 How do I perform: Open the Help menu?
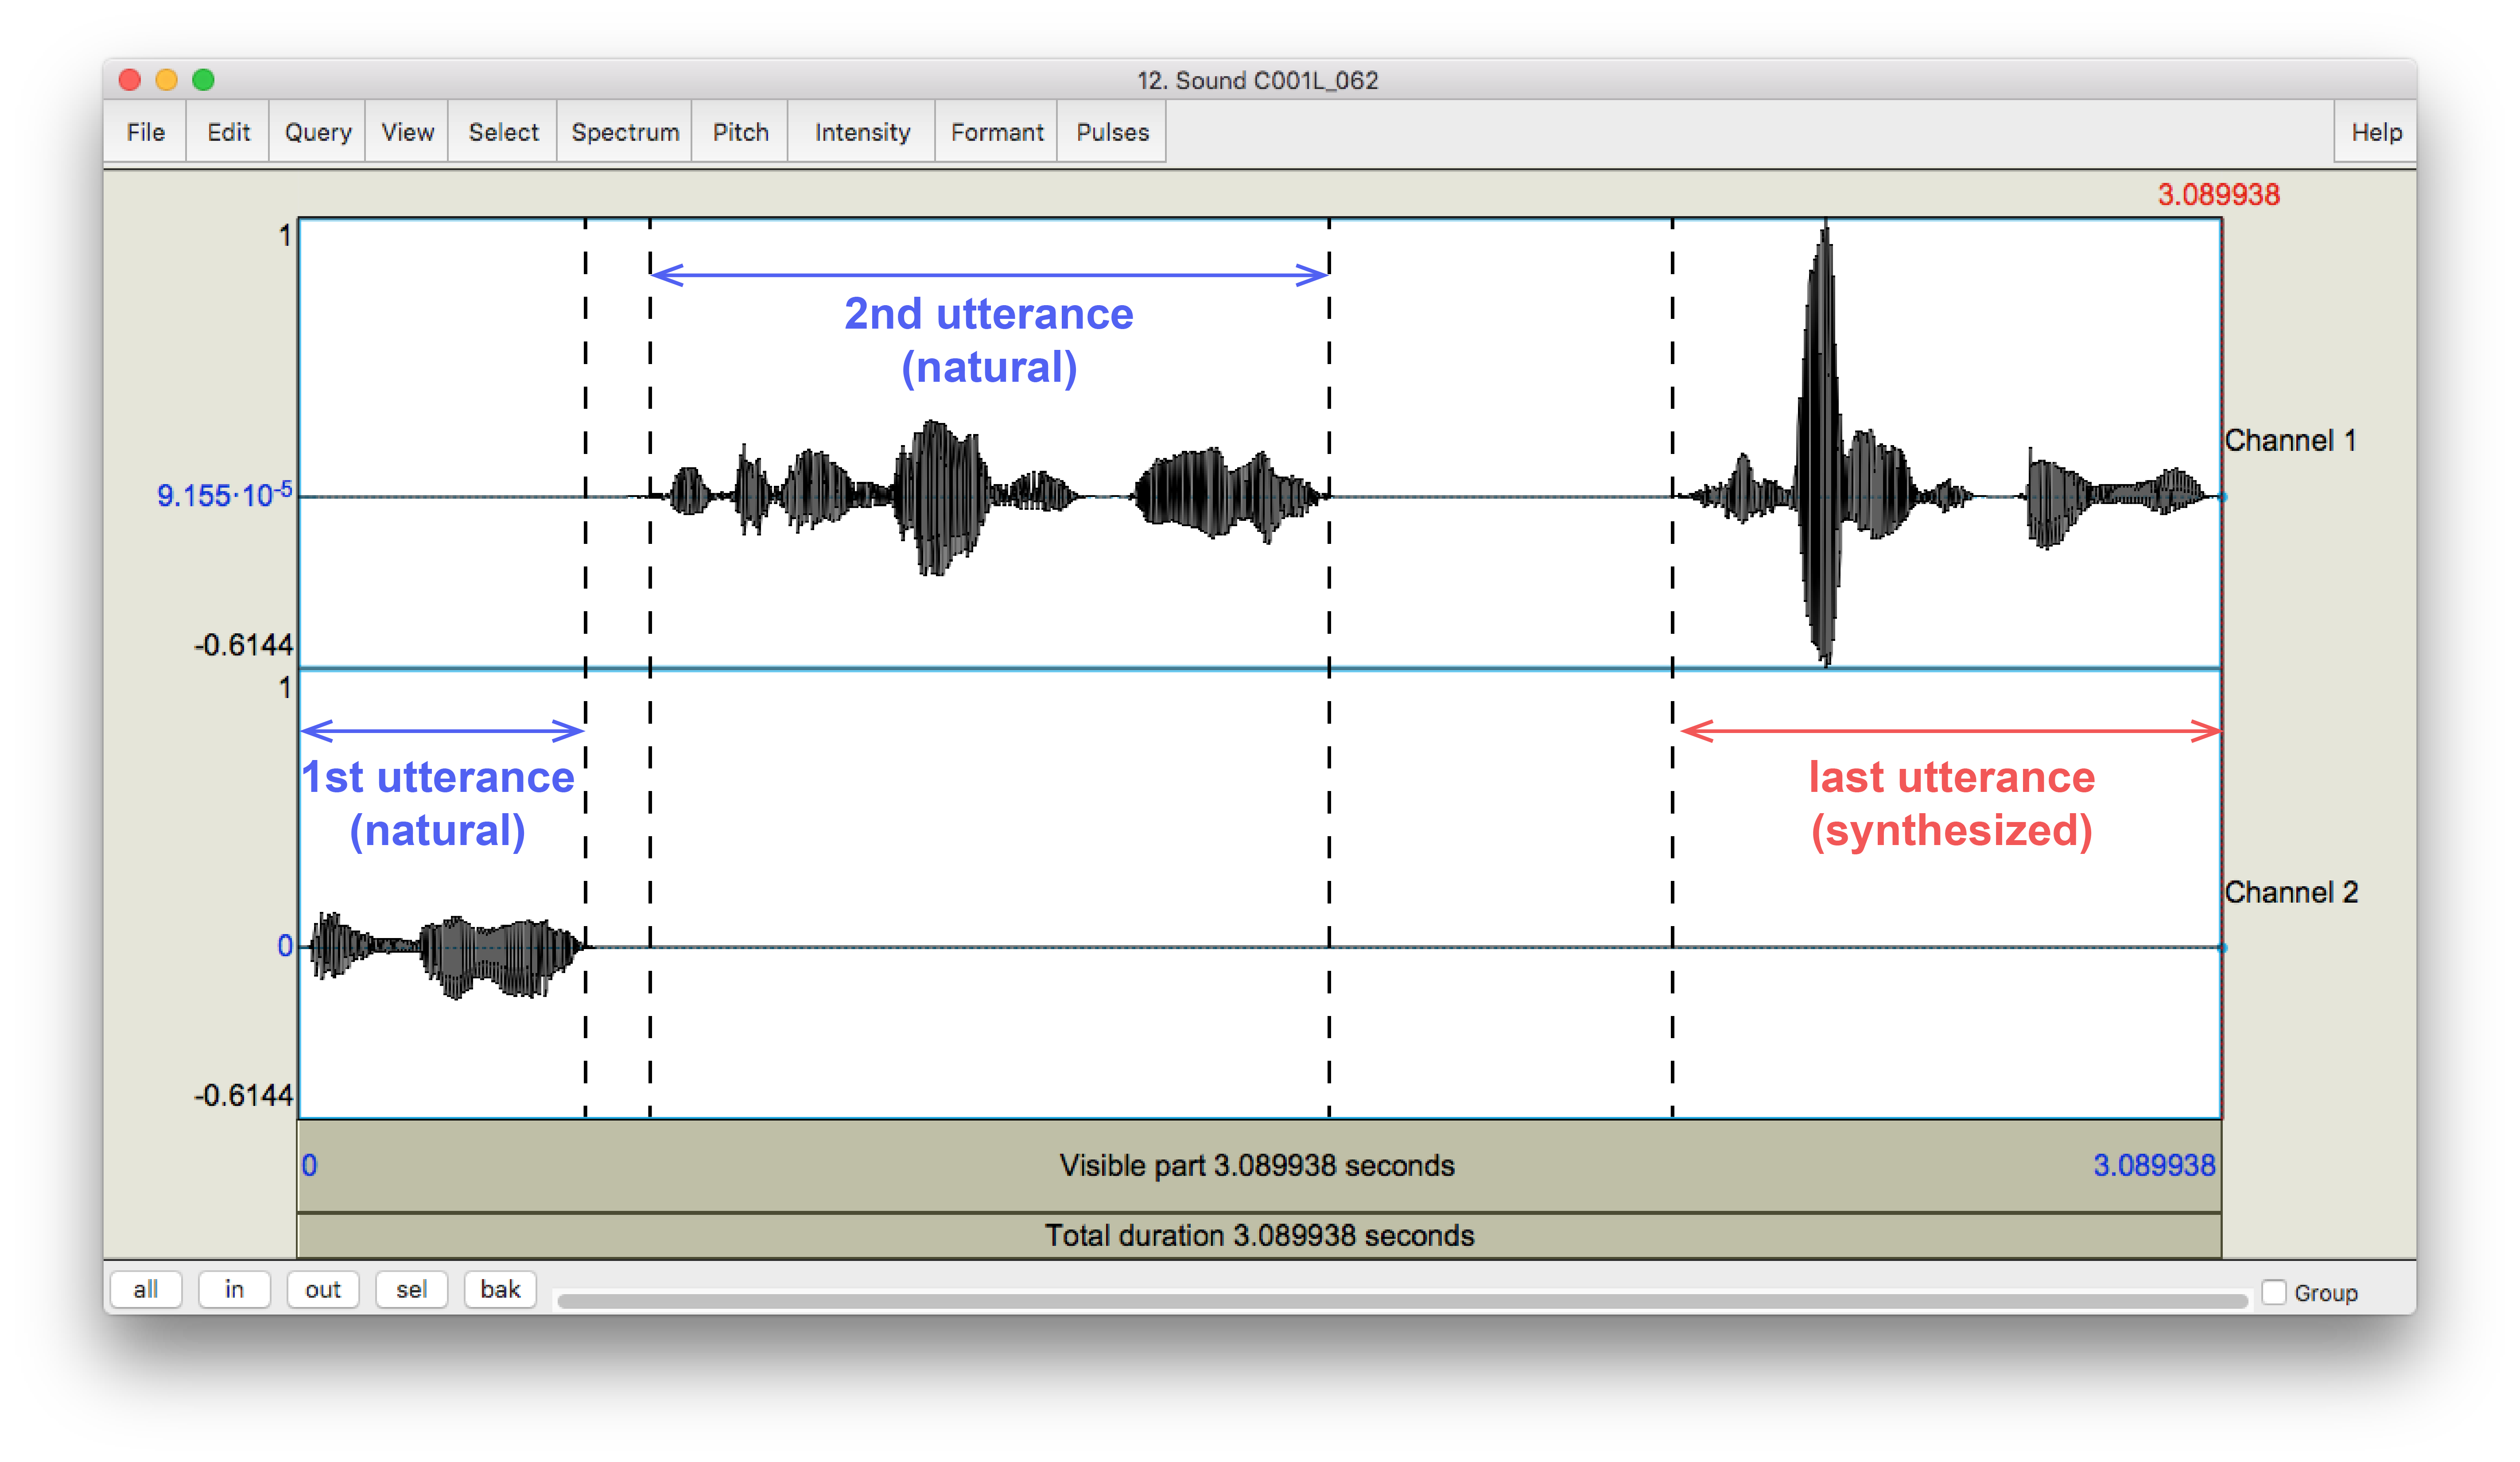click(2375, 132)
